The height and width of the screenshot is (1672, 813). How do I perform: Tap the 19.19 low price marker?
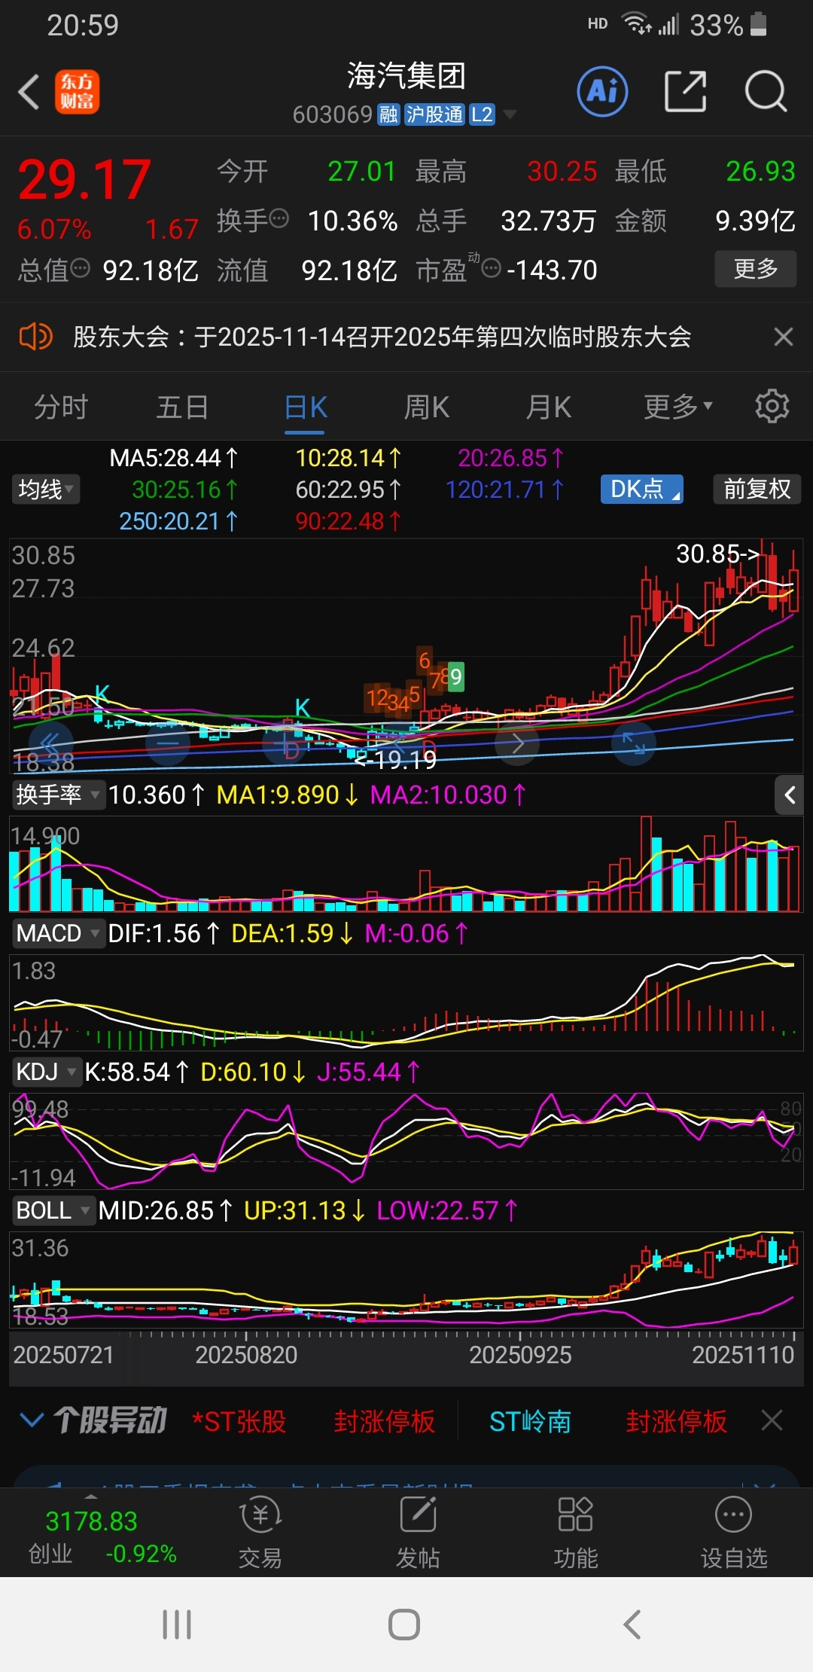395,760
